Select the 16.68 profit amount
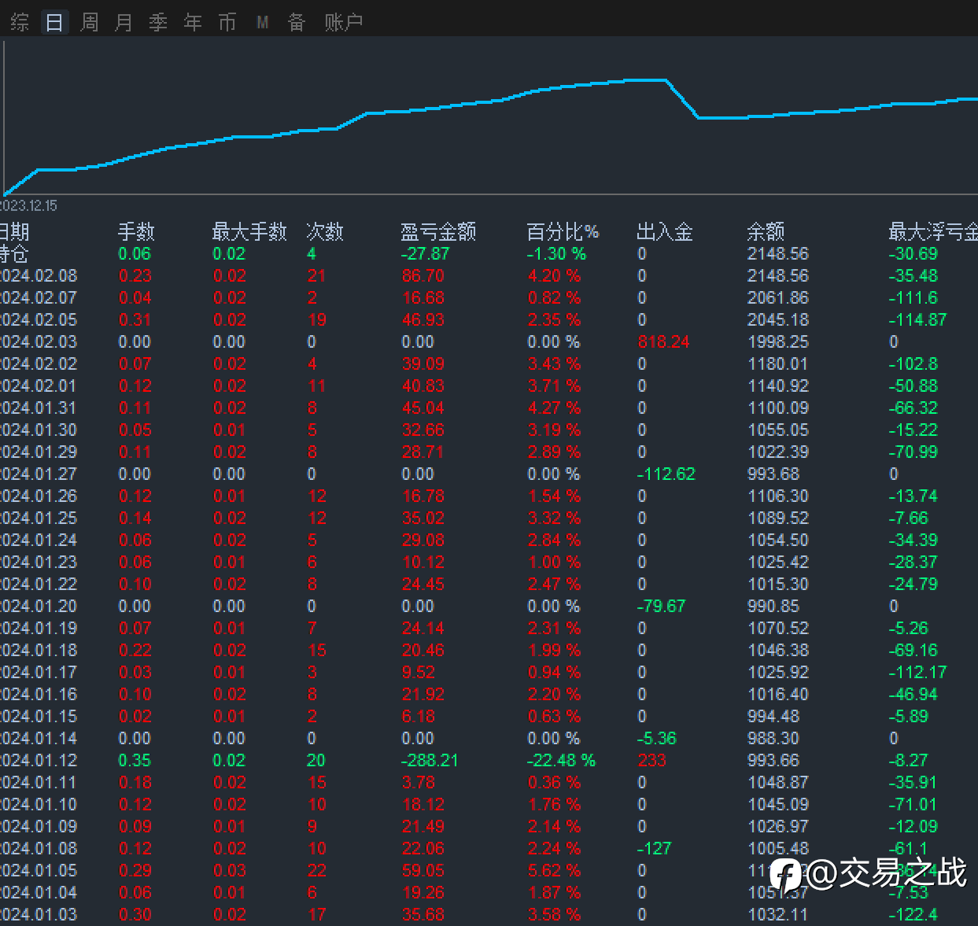This screenshot has width=978, height=926. tap(423, 298)
